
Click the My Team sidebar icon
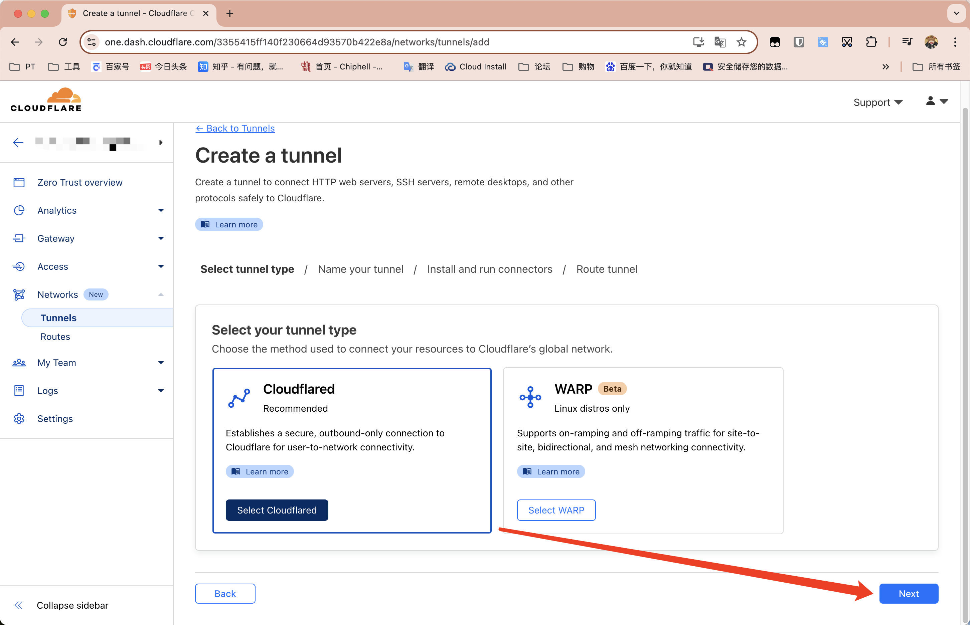(19, 363)
